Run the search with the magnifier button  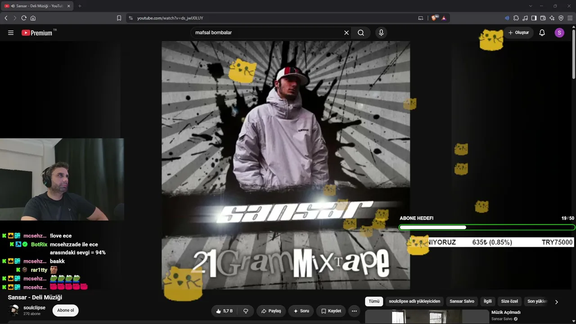pyautogui.click(x=361, y=33)
